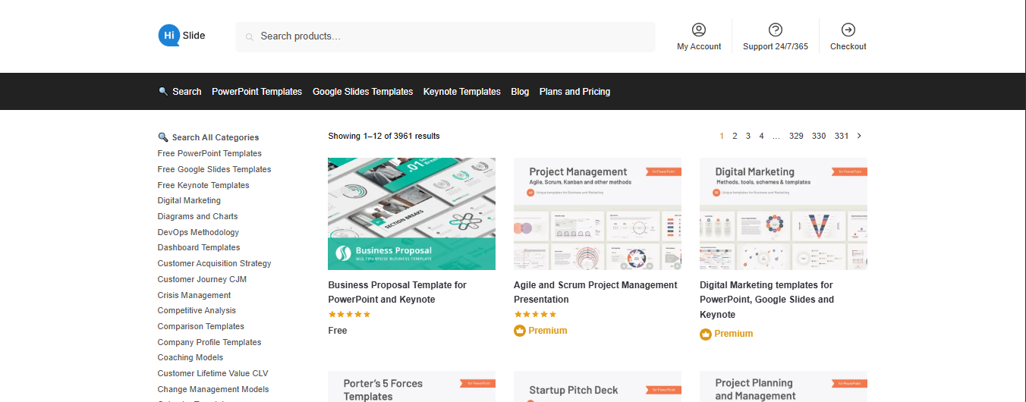
Task: Click current page number 1
Action: pos(722,136)
